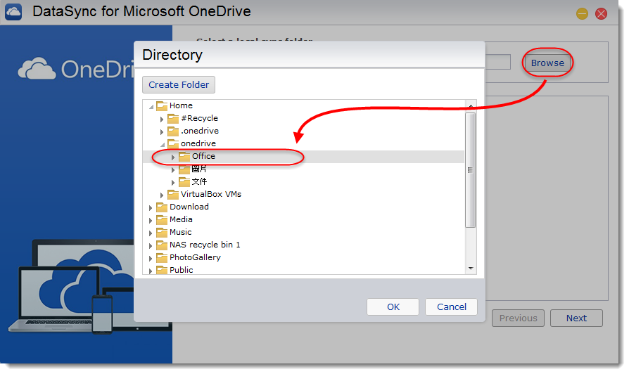
Task: Click the scrollbar down arrow in directory list
Action: (x=471, y=269)
